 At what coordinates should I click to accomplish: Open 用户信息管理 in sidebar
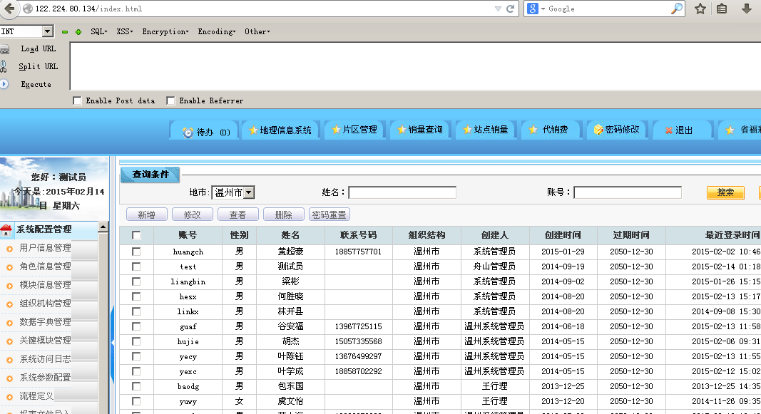pos(45,248)
